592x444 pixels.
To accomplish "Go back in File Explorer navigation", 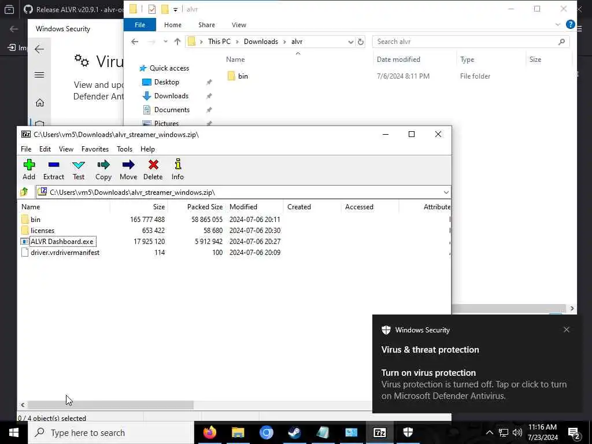I will (135, 42).
